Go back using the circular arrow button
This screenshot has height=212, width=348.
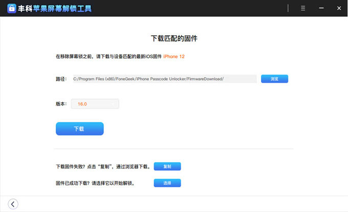[x=13, y=204]
